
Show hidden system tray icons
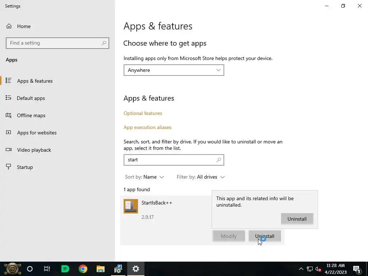click(301, 269)
